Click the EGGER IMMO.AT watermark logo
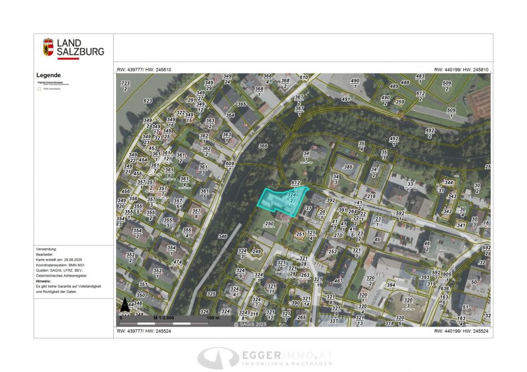This screenshot has height=372, width=527. click(x=265, y=357)
